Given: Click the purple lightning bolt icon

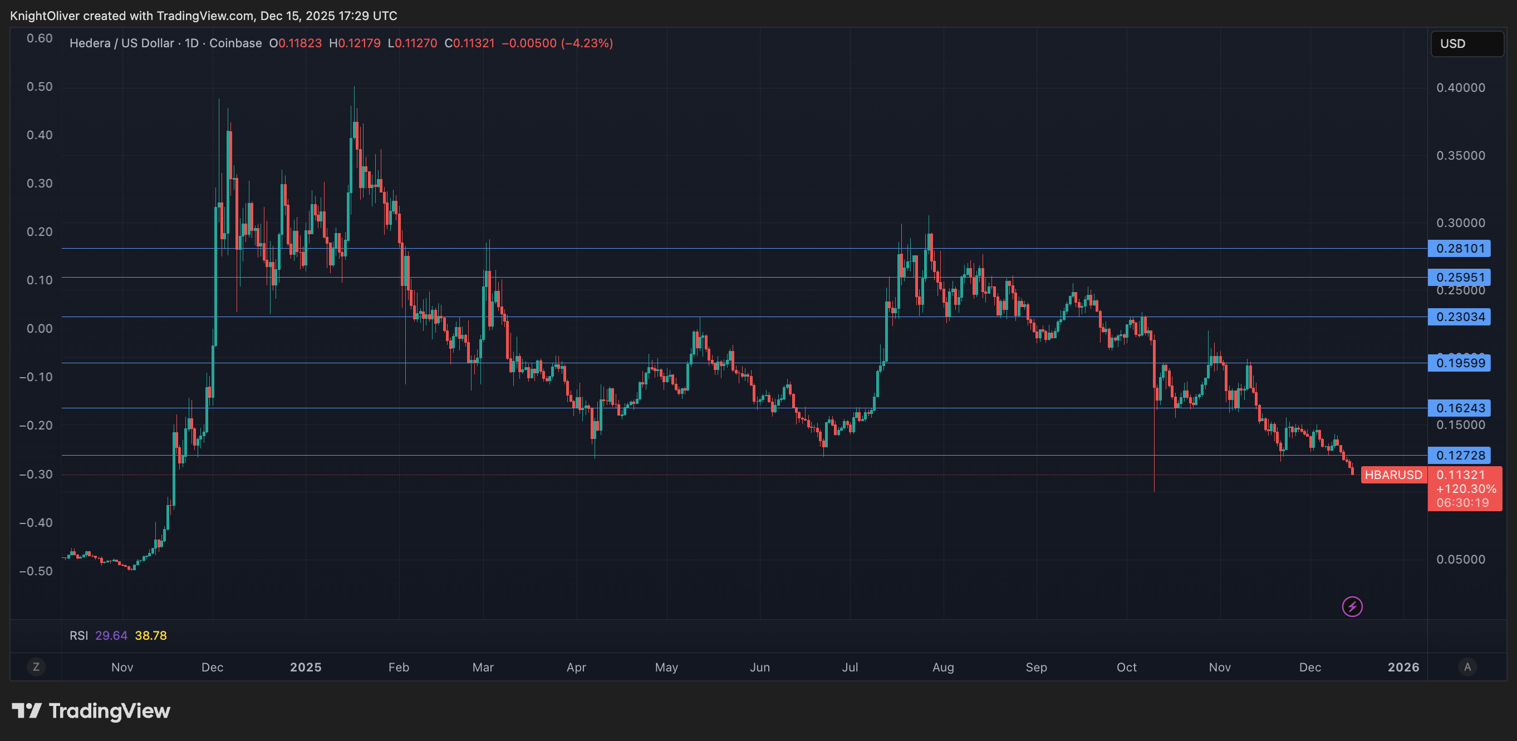Looking at the screenshot, I should coord(1352,606).
